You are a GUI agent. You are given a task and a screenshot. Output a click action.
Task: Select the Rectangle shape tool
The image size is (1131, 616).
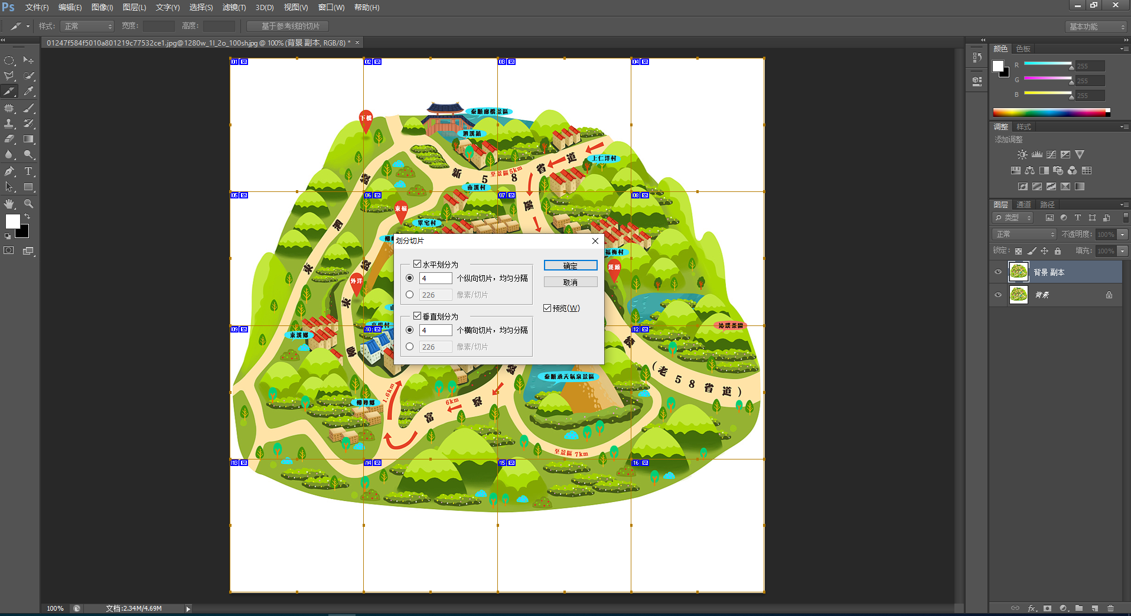(x=28, y=187)
